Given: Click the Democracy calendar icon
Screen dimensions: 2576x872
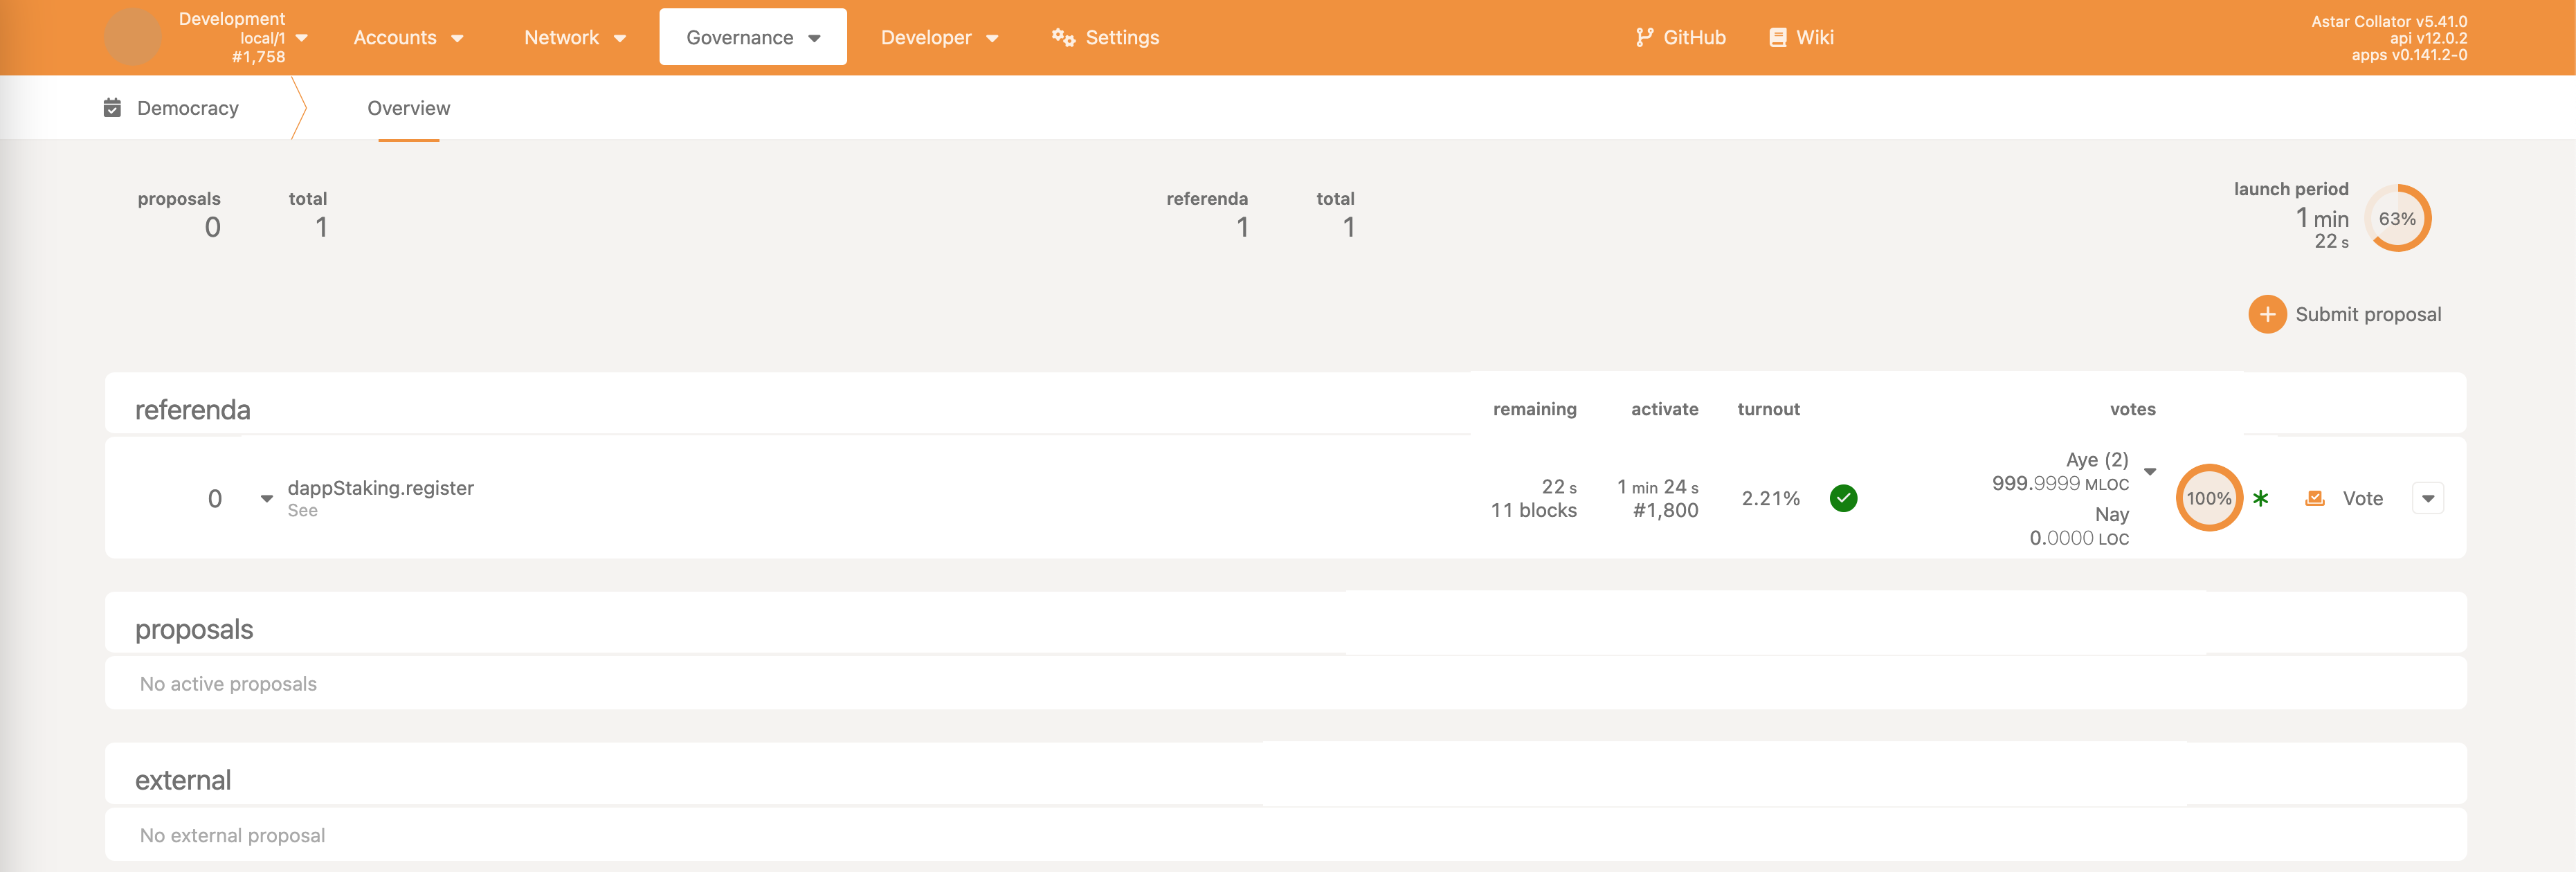Looking at the screenshot, I should pos(112,107).
